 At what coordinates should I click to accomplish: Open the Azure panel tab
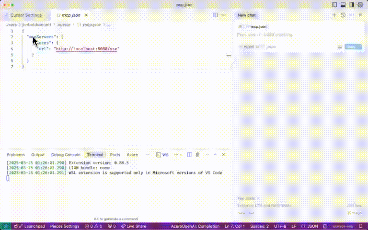[x=132, y=155]
